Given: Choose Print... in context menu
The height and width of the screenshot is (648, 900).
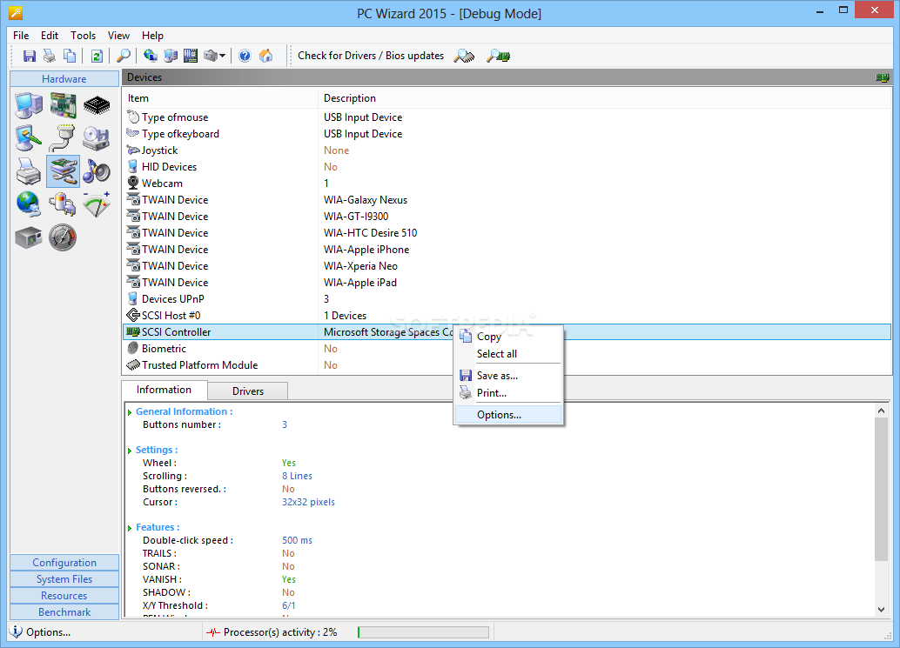Looking at the screenshot, I should (508, 393).
